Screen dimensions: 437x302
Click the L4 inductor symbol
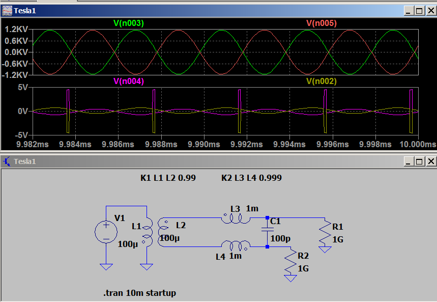235,246
